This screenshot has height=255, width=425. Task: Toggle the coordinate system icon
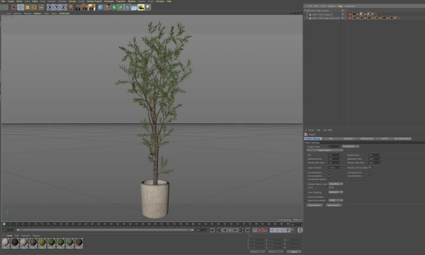coord(70,7)
